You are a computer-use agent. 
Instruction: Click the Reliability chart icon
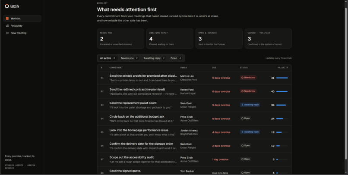point(7,26)
